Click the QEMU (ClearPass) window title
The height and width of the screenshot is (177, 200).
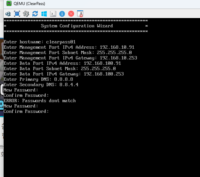point(29,4)
